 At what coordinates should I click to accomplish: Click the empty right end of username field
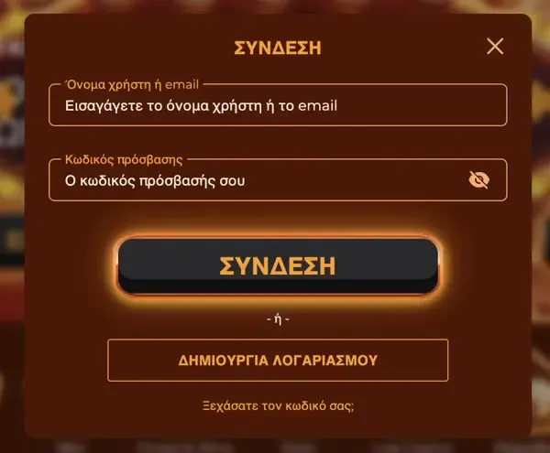point(421,106)
